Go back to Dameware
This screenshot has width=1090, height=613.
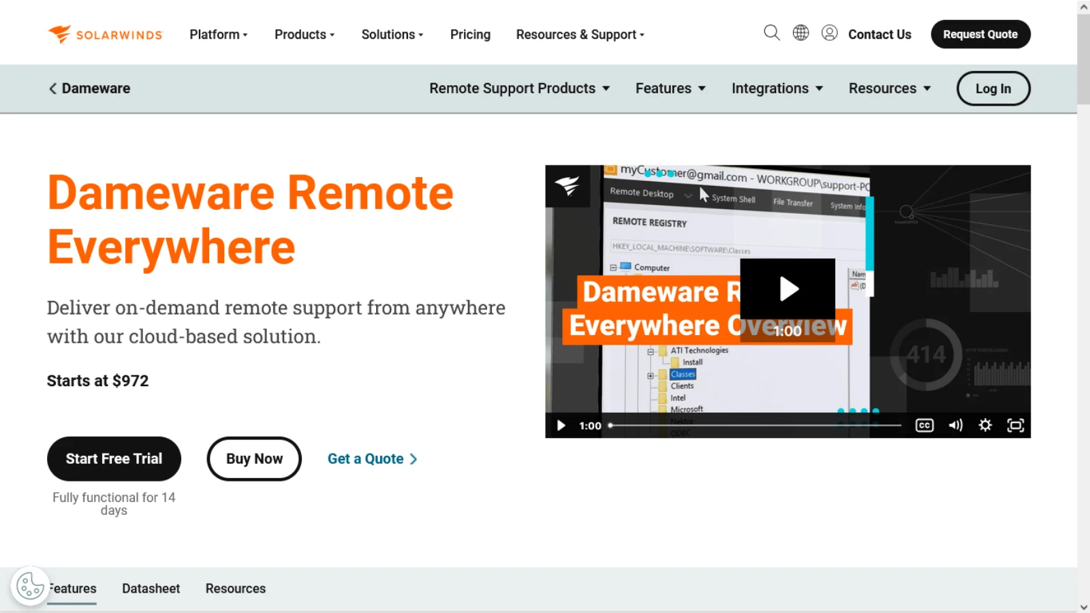(89, 89)
